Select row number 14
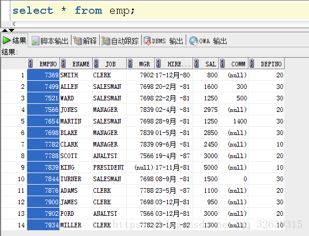 tap(14, 225)
